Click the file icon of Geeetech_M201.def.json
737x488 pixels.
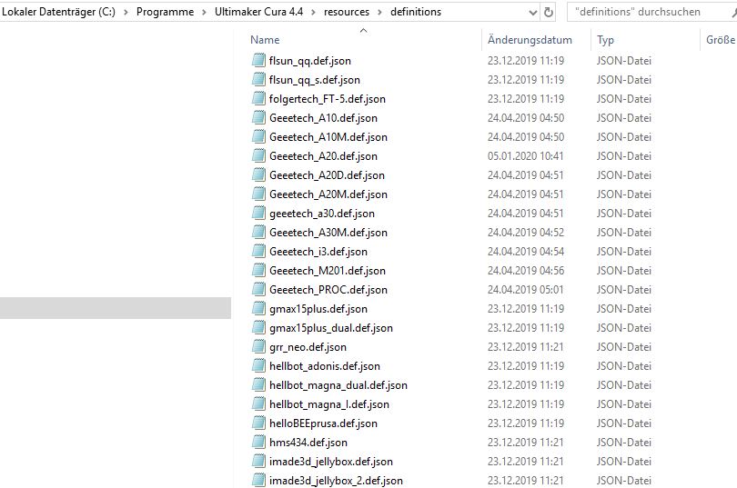[258, 270]
